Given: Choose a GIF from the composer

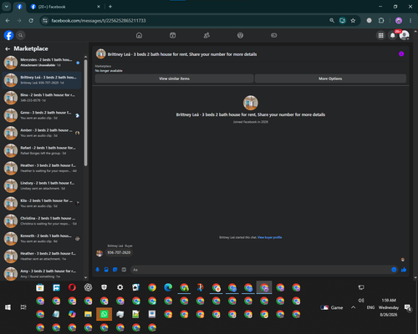Looking at the screenshot, I should [x=124, y=270].
